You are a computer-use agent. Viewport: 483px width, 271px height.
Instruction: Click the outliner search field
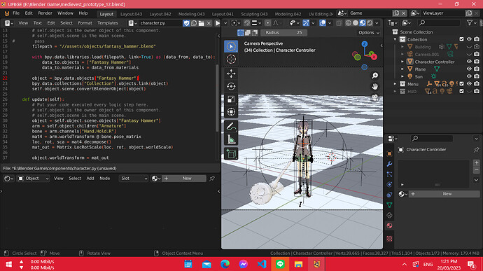[439, 23]
